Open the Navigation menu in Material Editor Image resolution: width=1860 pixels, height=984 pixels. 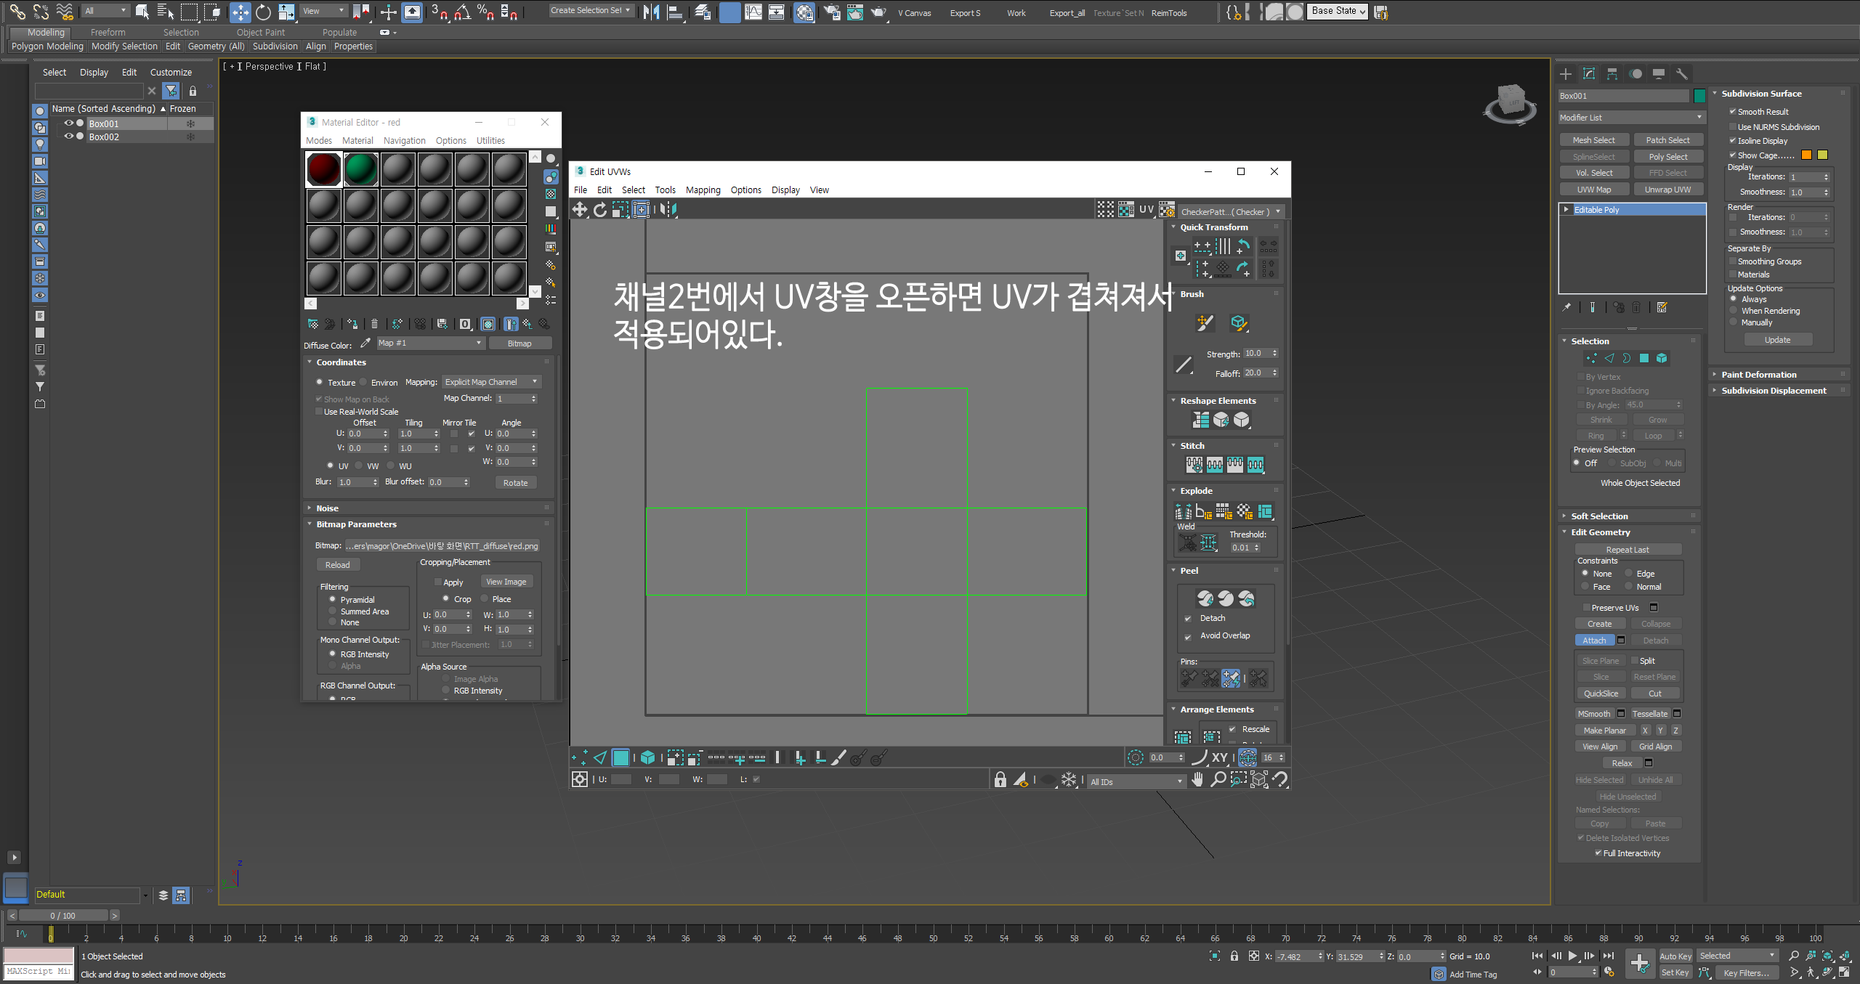pos(404,141)
